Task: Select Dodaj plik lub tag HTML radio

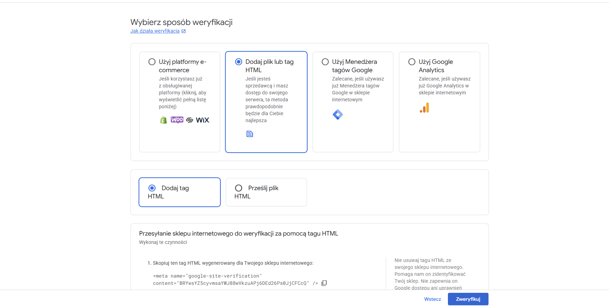Action: (239, 62)
